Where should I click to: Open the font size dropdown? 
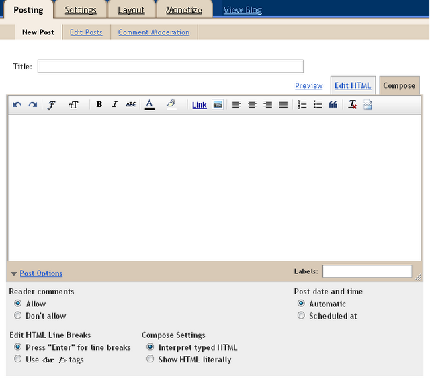[74, 105]
